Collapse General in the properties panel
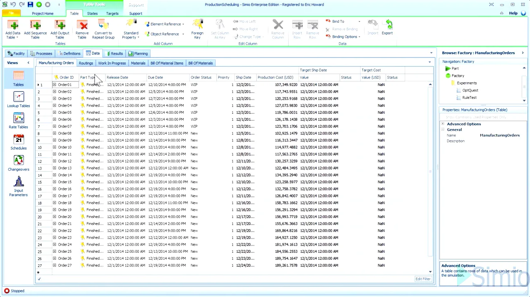Screen dimensions: 530x297 (442, 129)
